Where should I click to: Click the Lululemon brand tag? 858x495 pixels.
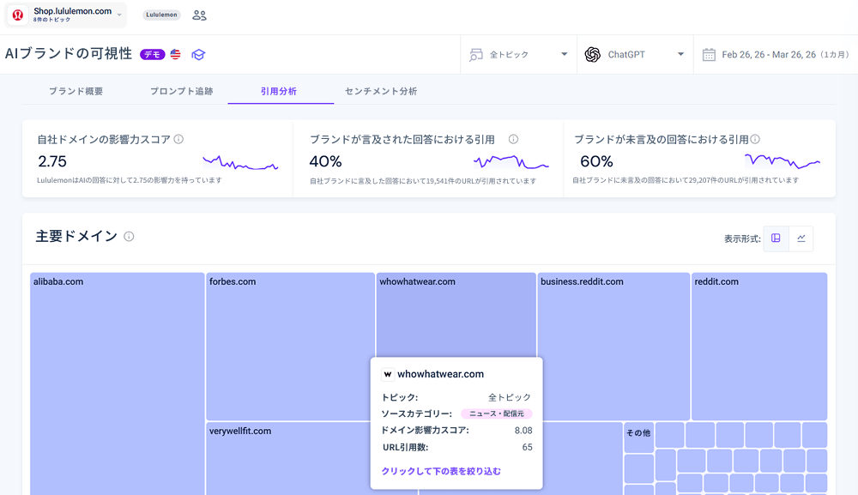coord(161,15)
